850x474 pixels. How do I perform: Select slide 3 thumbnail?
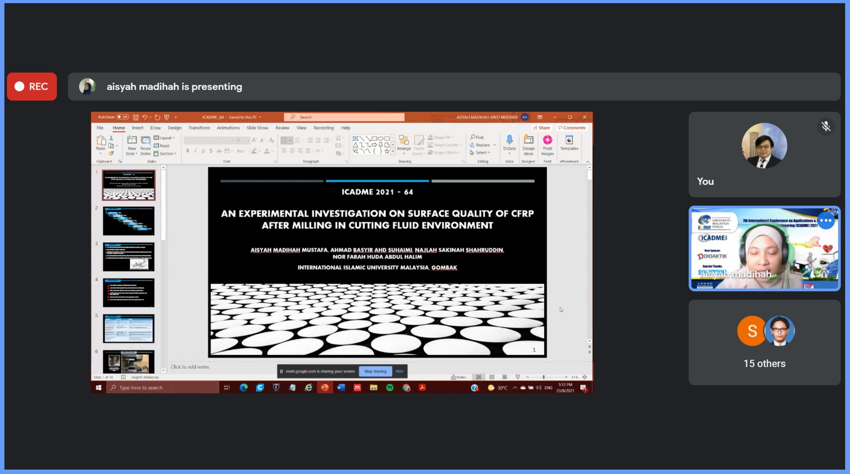(x=128, y=257)
